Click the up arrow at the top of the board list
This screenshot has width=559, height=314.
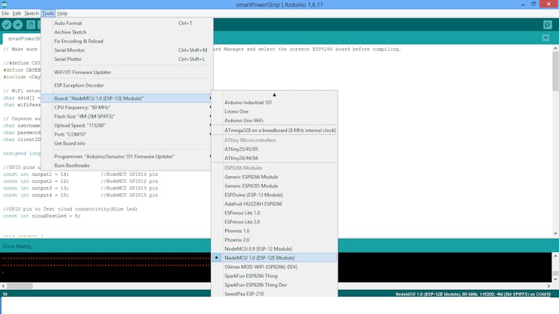274,95
